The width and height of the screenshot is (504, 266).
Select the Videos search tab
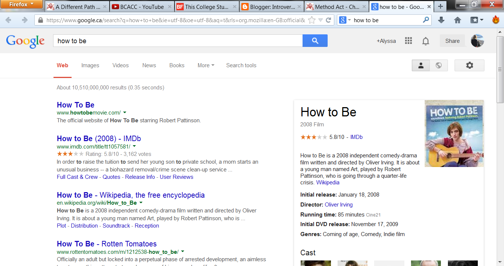[121, 65]
